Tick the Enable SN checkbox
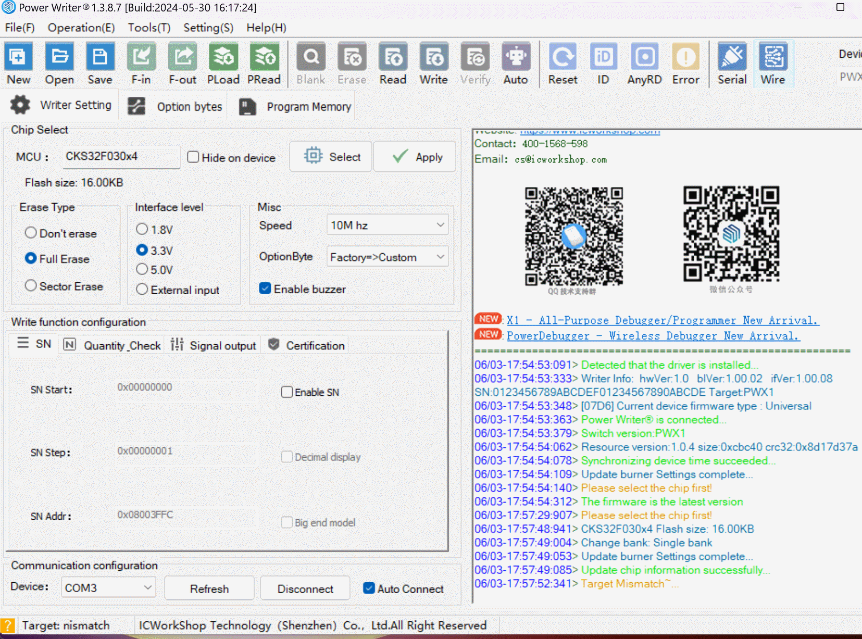Image resolution: width=862 pixels, height=639 pixels. point(287,392)
